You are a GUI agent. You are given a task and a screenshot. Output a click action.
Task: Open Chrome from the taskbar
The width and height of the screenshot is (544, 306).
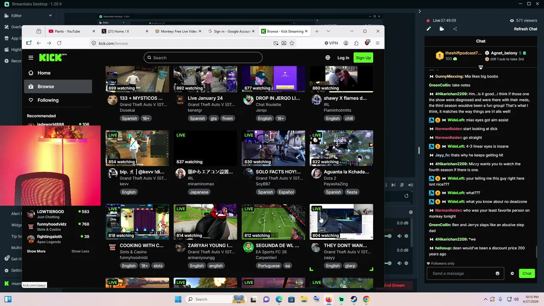(366, 299)
